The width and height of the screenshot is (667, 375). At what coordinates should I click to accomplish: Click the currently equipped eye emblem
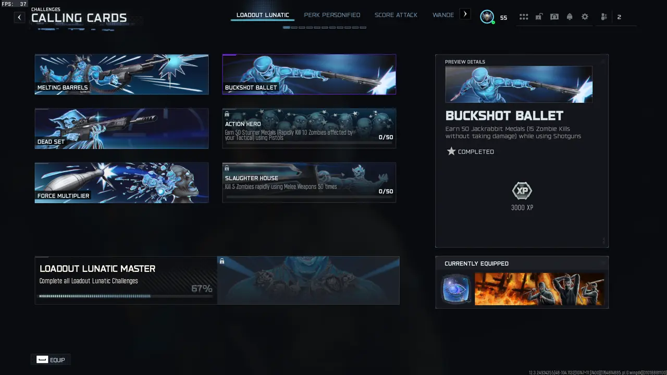456,289
